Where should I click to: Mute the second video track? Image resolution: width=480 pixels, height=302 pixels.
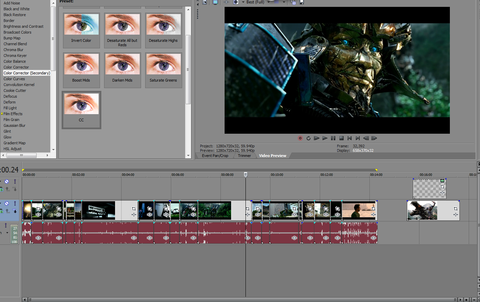7,204
